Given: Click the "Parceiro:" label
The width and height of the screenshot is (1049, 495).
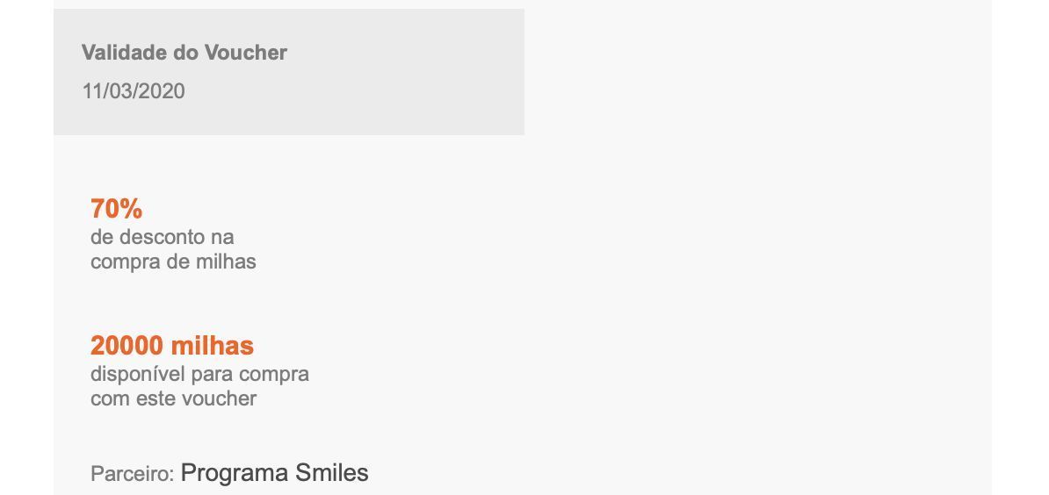Looking at the screenshot, I should 133,474.
